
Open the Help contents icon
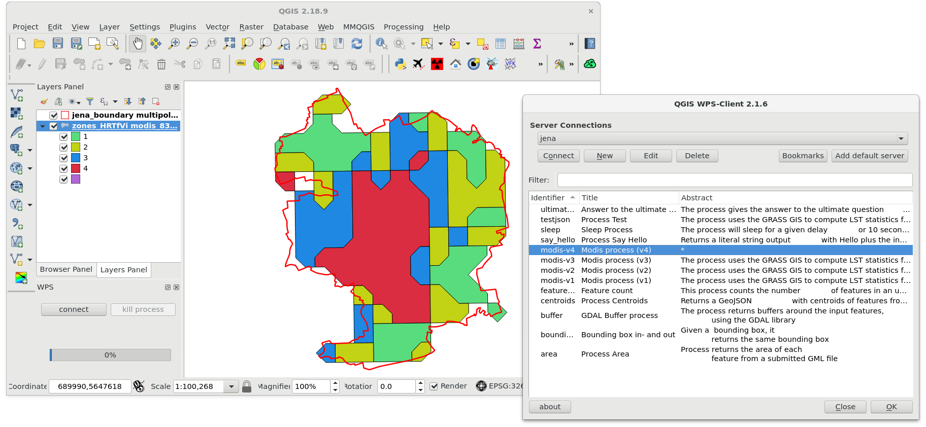[590, 44]
